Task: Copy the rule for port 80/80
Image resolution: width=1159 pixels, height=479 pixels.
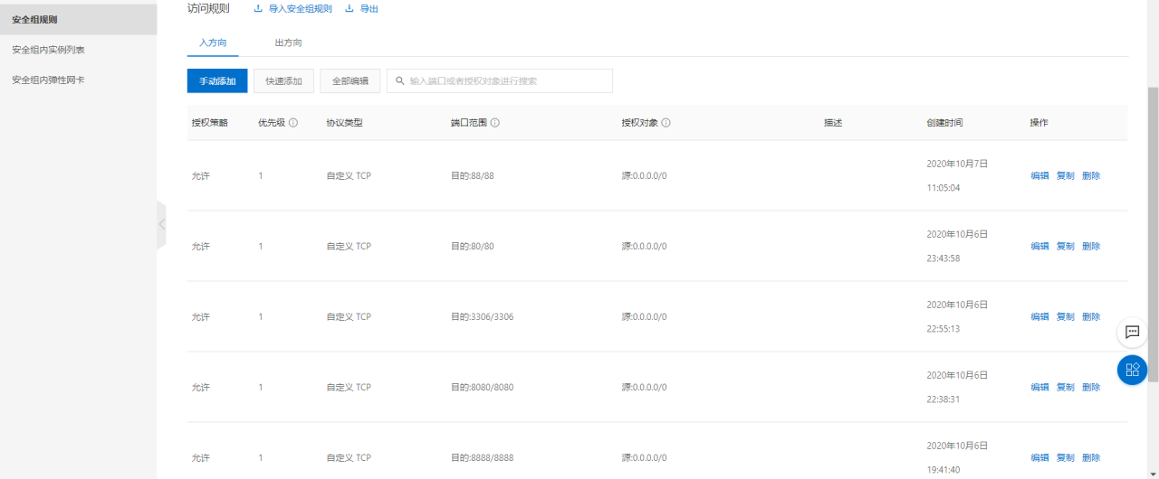Action: coord(1066,247)
